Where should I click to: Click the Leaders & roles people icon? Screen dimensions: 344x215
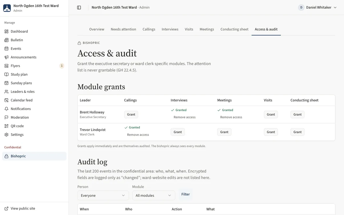click(x=7, y=92)
